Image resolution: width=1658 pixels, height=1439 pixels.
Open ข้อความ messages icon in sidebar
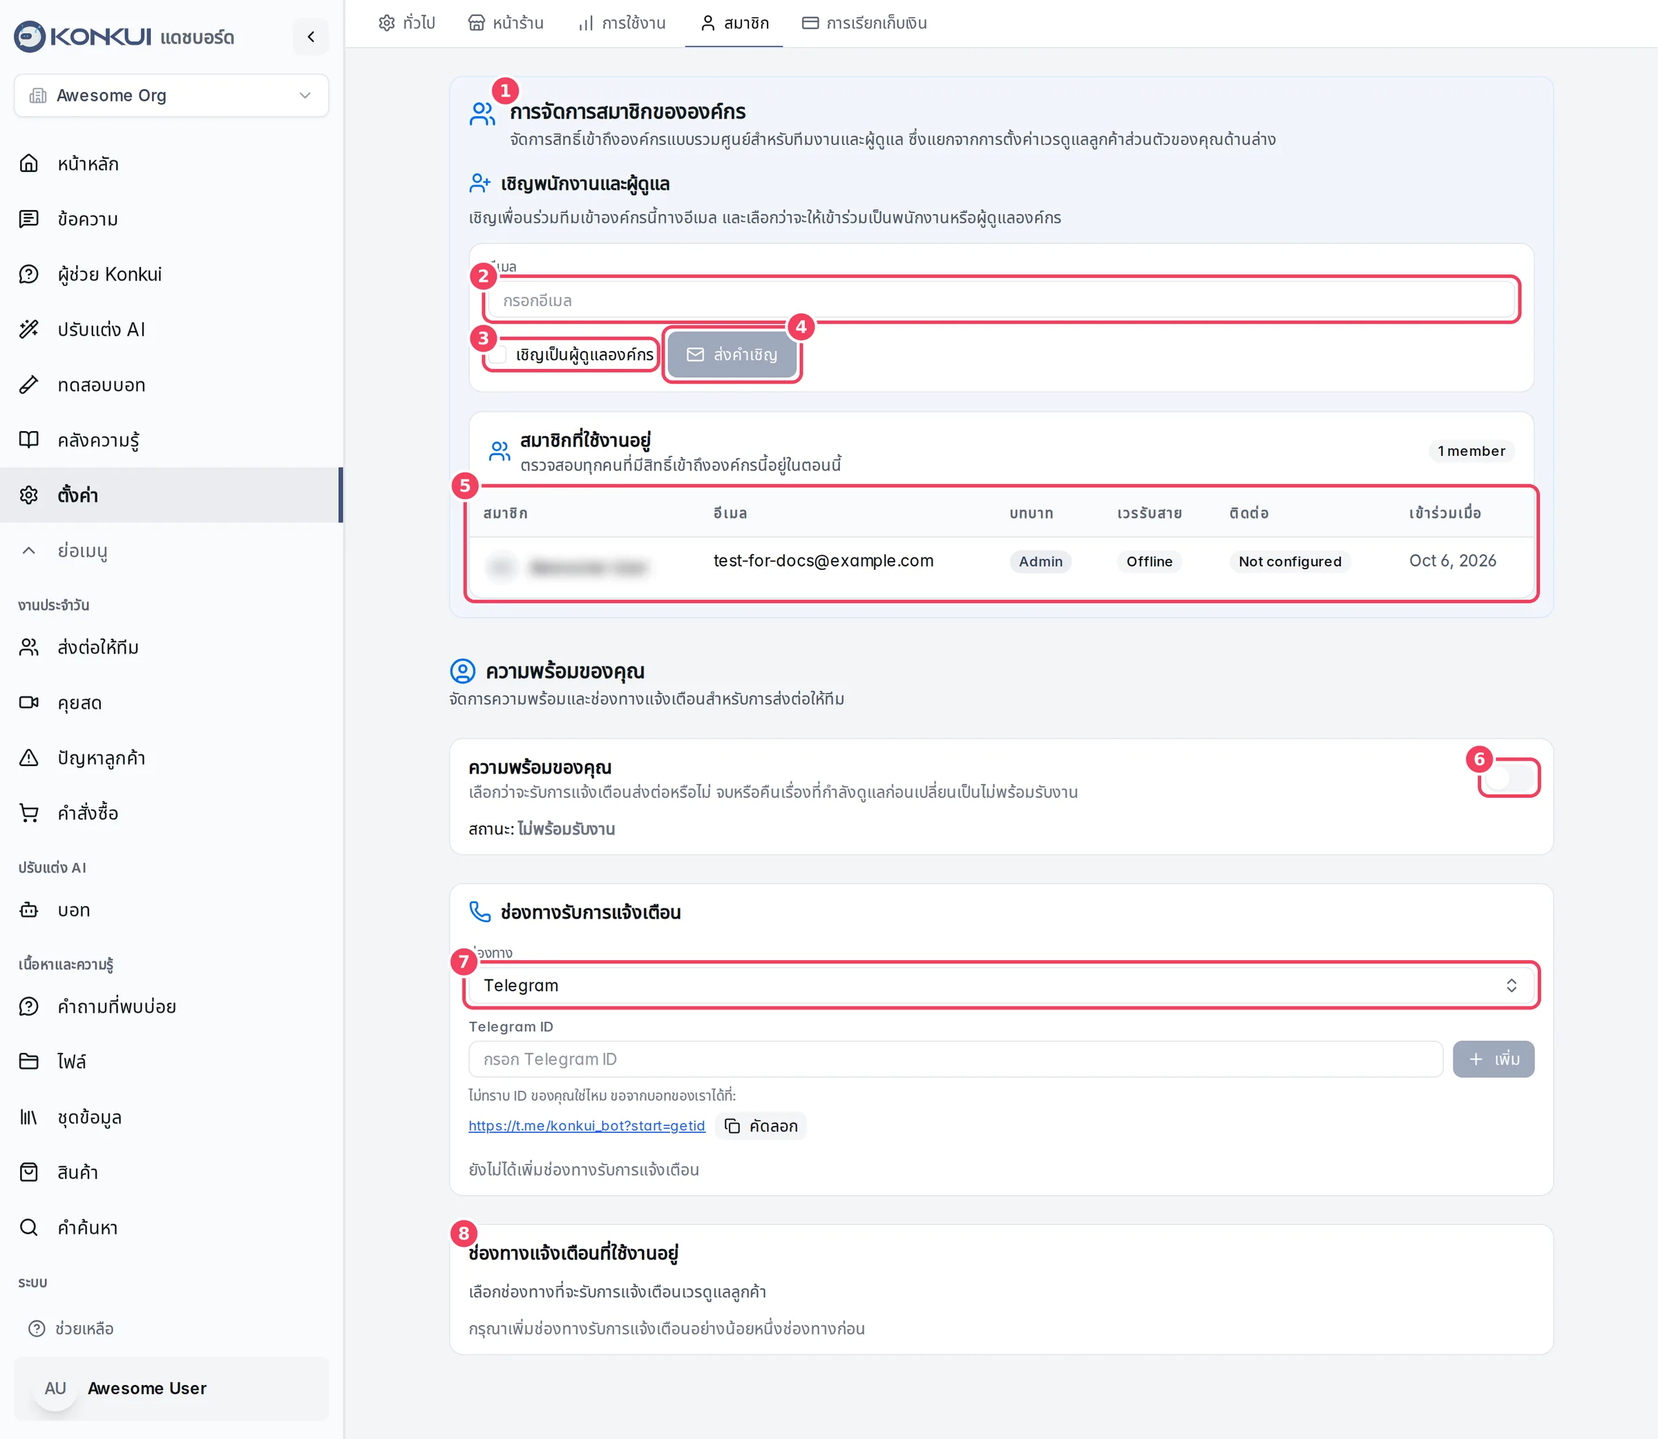29,219
